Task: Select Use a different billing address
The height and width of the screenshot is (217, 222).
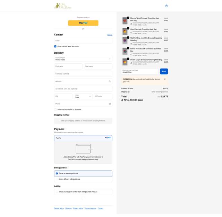Action: click(83, 179)
